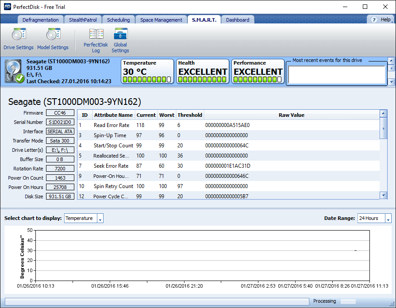Open Model Settings icon
Image resolution: width=396 pixels, height=308 pixels.
coord(53,34)
